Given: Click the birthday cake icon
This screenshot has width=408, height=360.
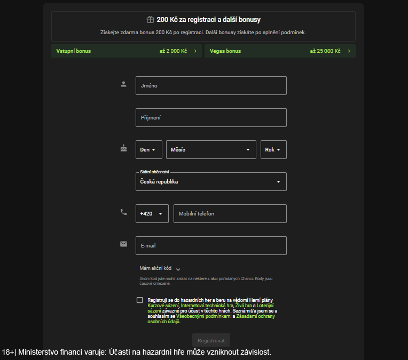Looking at the screenshot, I should tap(124, 148).
